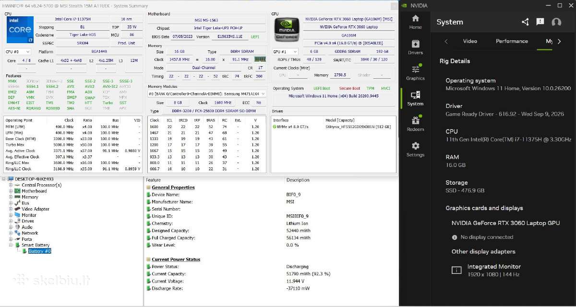This screenshot has width=576, height=307.
Task: Click the Central Processor(s) icon in tree
Action: (x=17, y=185)
